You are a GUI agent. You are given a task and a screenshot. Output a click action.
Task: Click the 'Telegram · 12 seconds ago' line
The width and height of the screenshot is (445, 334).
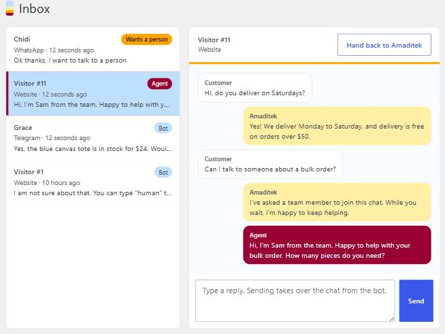click(x=52, y=138)
